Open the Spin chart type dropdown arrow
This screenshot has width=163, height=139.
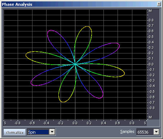(x=52, y=132)
